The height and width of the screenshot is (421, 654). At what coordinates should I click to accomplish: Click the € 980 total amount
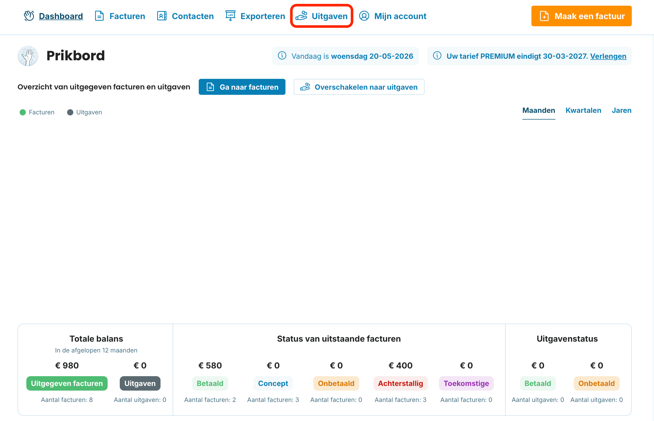(67, 366)
